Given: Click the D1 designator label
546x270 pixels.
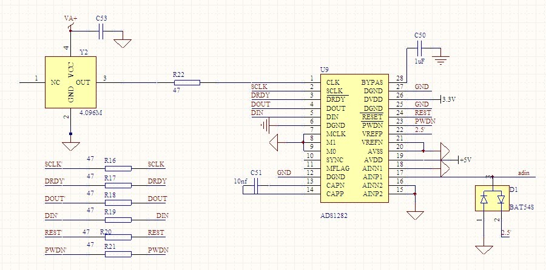Looking at the screenshot, I should pos(514,189).
